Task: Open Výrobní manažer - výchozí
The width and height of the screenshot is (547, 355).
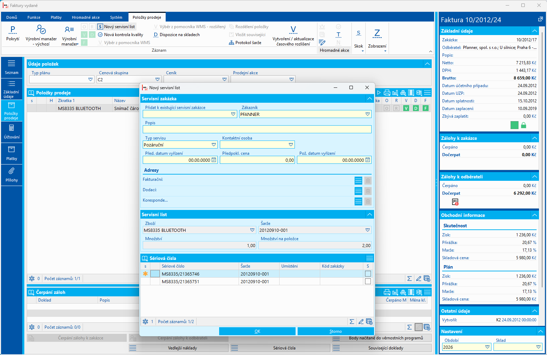Action: tap(41, 35)
